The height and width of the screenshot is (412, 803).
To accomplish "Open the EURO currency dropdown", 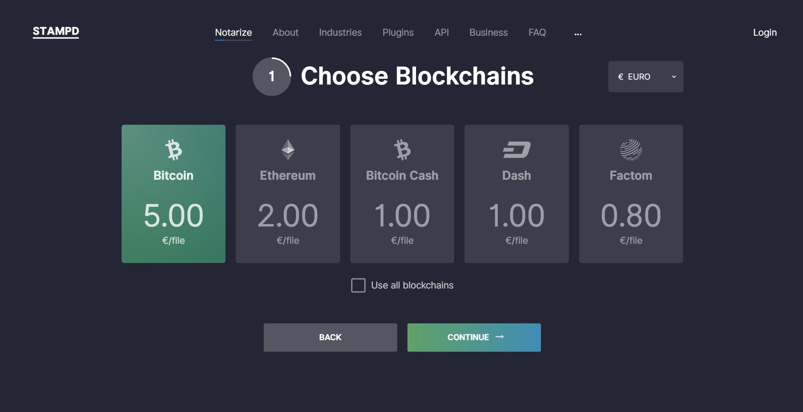I will point(646,77).
